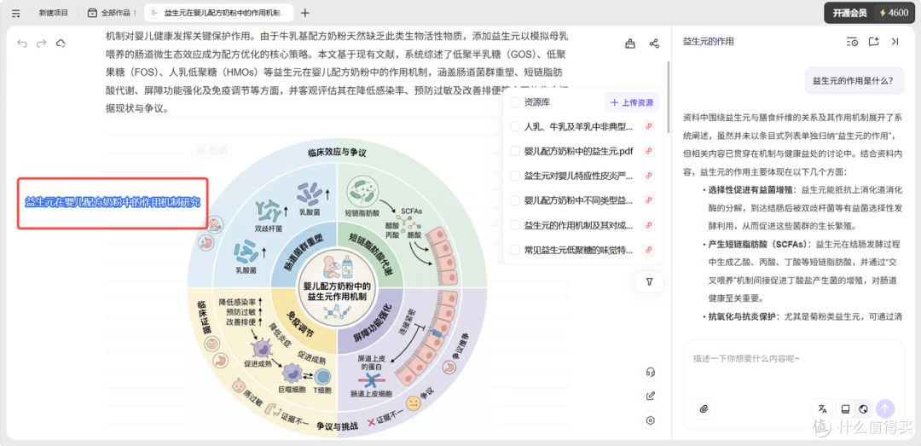This screenshot has width=921, height=446.
Task: Switch to the 新建项目 tab
Action: pyautogui.click(x=54, y=13)
